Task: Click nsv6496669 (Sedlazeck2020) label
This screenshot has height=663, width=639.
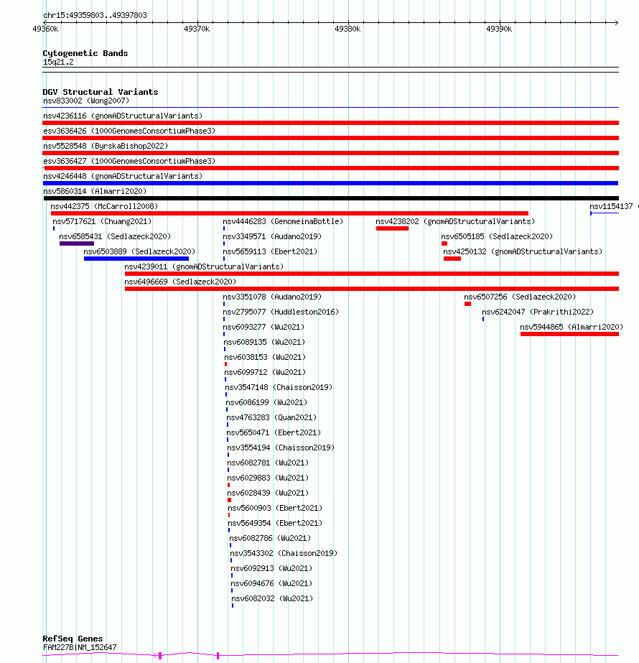Action: point(180,282)
